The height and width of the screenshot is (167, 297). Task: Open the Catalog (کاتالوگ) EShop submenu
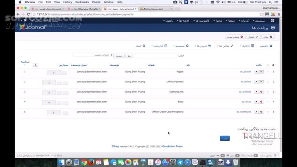pos(247,46)
